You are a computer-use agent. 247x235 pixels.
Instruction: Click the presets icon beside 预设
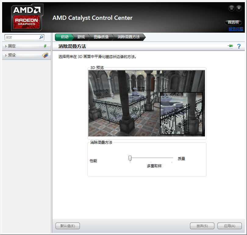[x=45, y=55]
